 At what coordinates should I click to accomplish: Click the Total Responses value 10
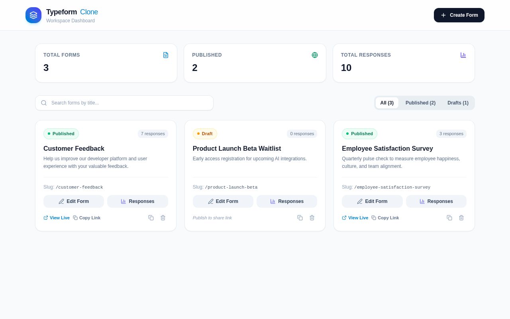(x=346, y=68)
